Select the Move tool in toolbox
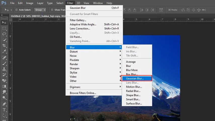This screenshot has height=121, width=215. click(x=4, y=22)
